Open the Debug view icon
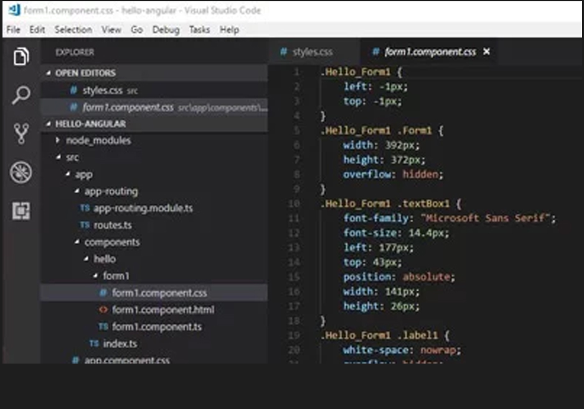 [21, 172]
